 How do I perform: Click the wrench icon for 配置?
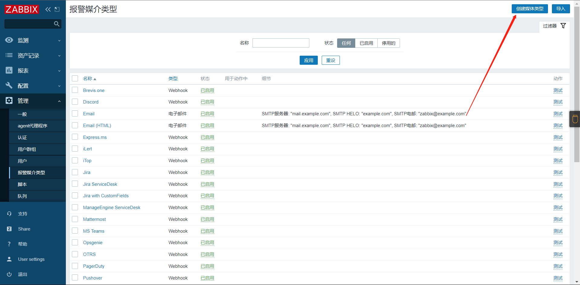(x=9, y=86)
